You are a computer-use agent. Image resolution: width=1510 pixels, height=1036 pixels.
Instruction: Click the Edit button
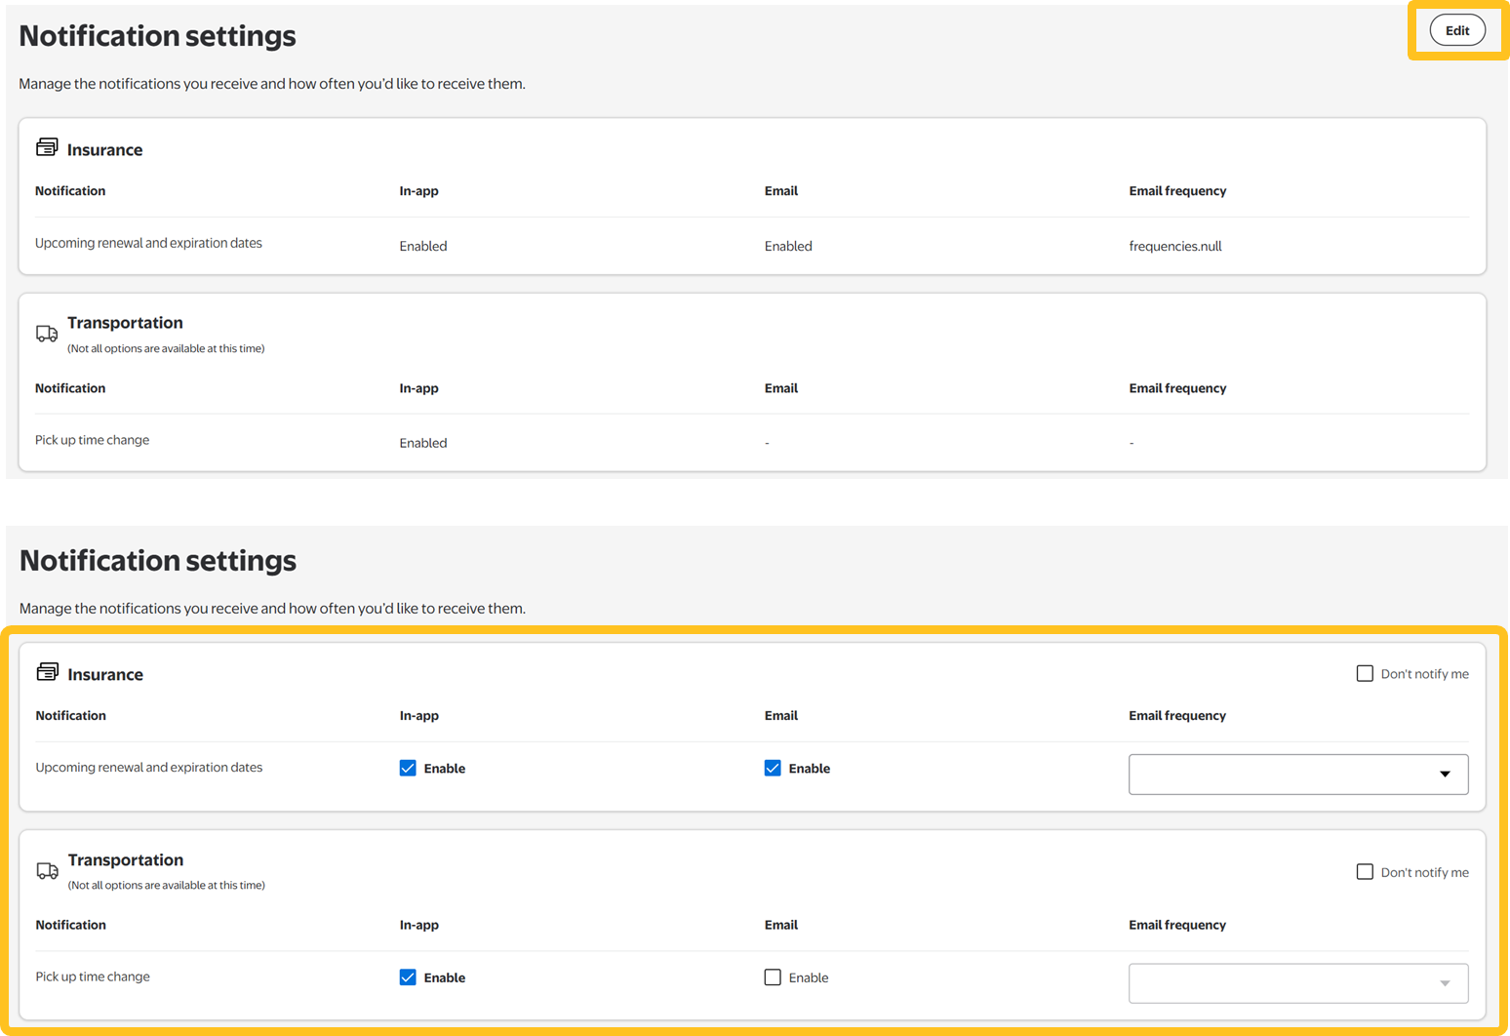1457,30
